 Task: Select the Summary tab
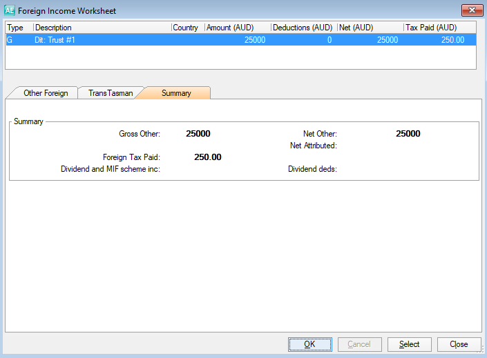point(175,93)
